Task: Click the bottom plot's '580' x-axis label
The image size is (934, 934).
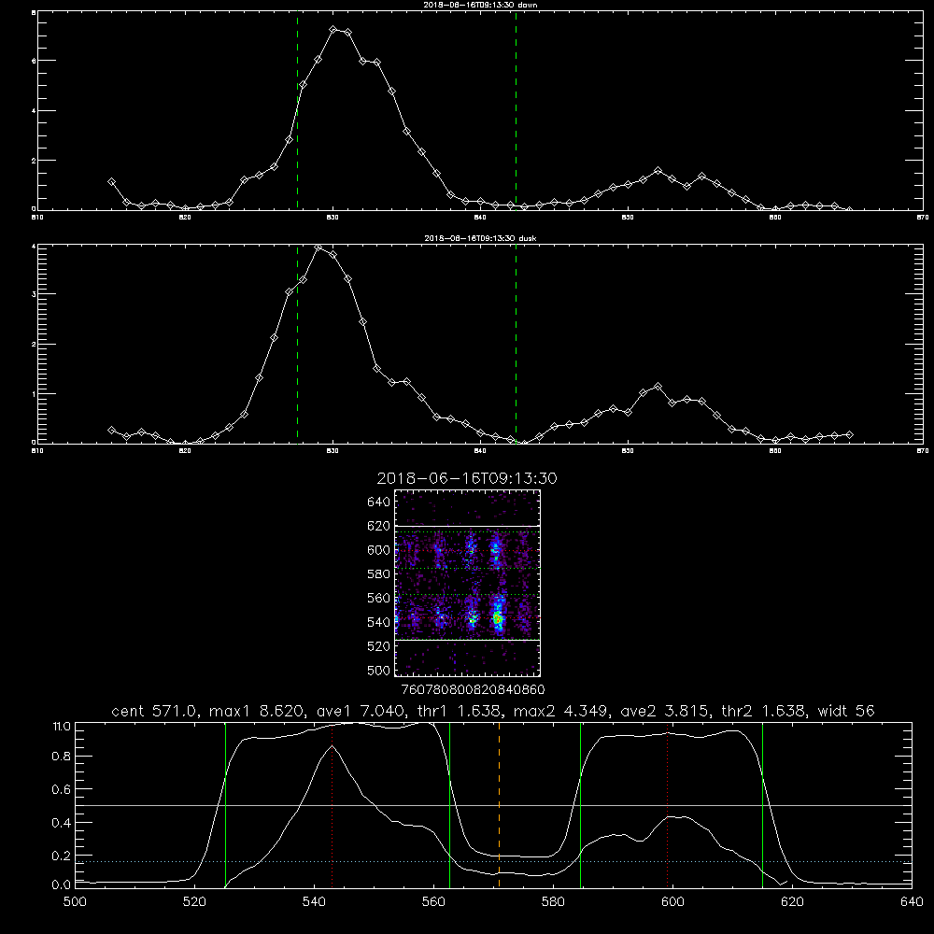Action: point(553,902)
